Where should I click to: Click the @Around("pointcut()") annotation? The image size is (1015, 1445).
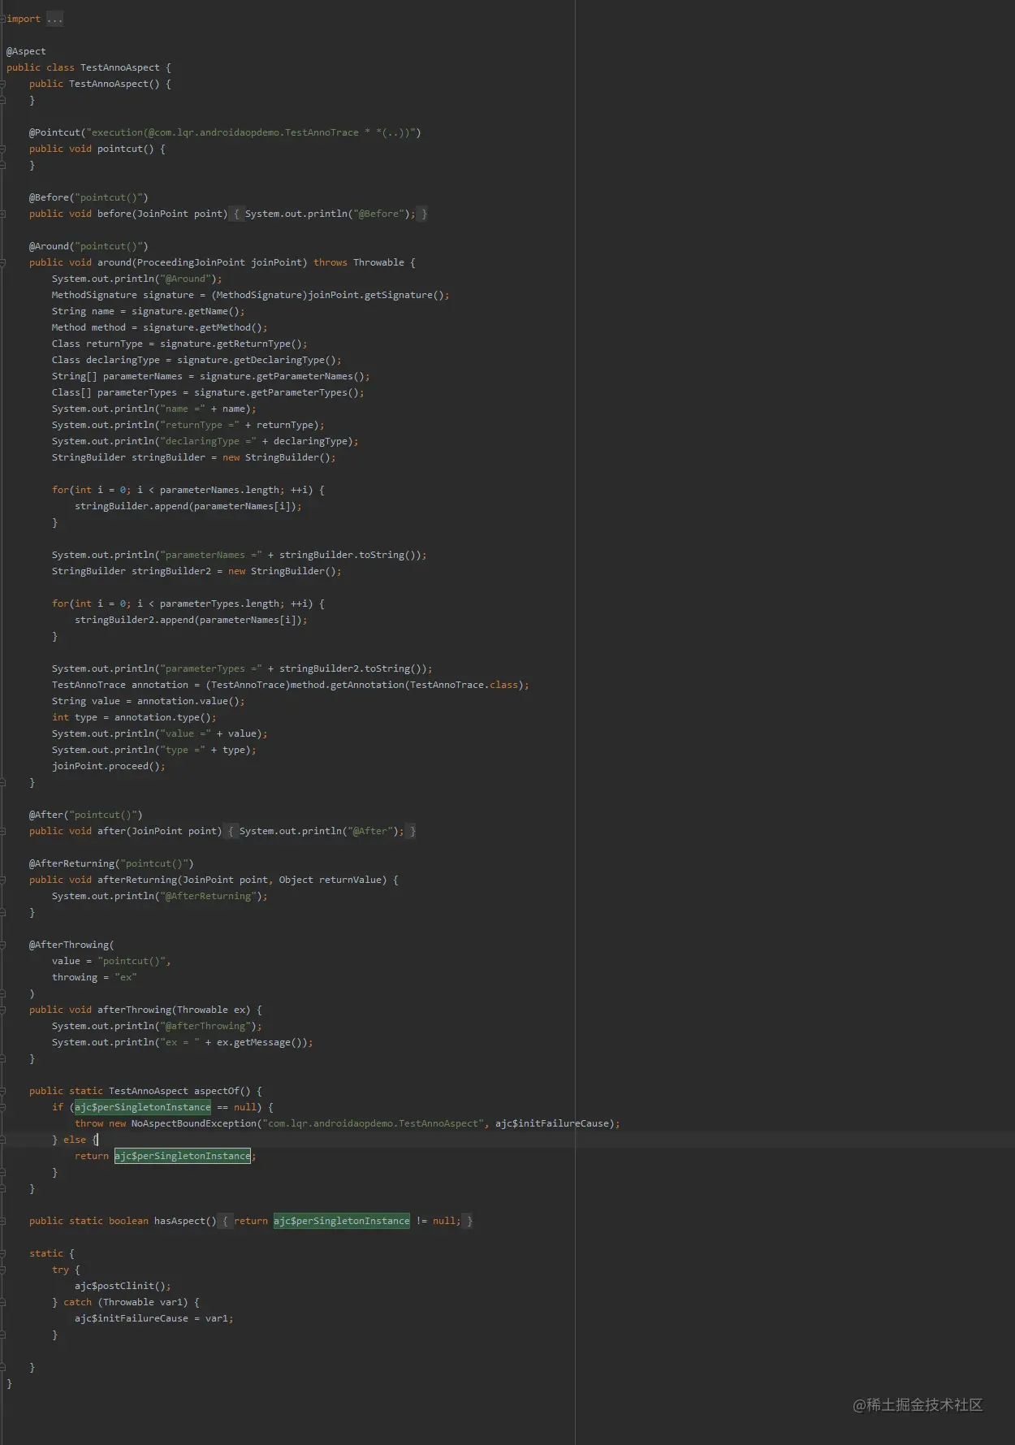pyautogui.click(x=89, y=246)
